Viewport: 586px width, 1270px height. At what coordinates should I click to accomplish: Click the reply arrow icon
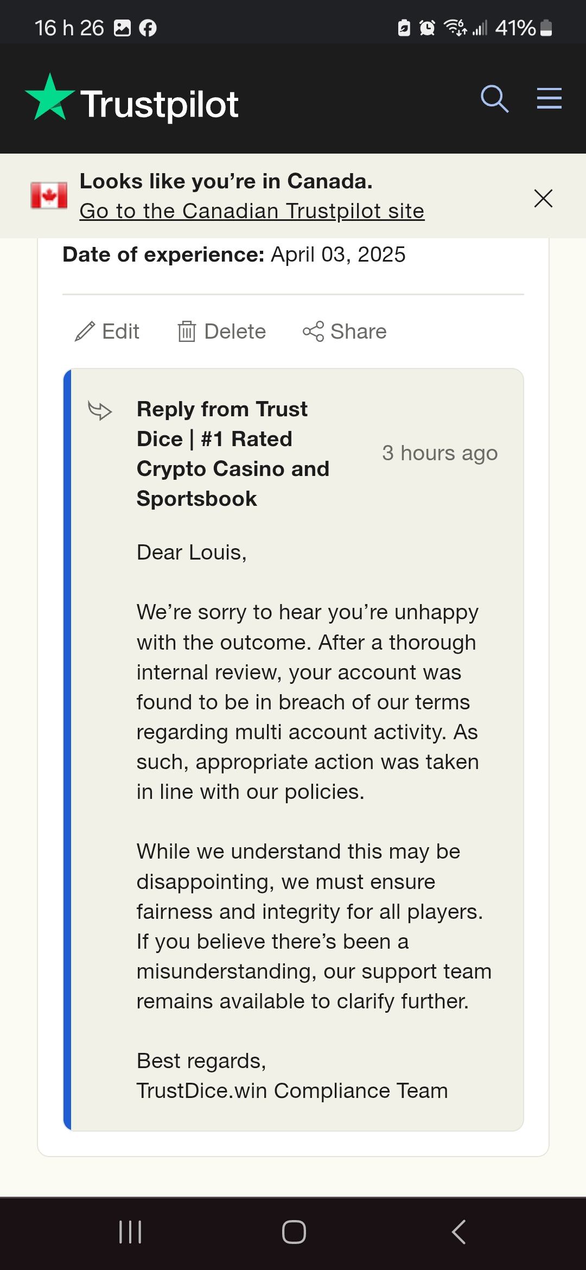coord(100,410)
